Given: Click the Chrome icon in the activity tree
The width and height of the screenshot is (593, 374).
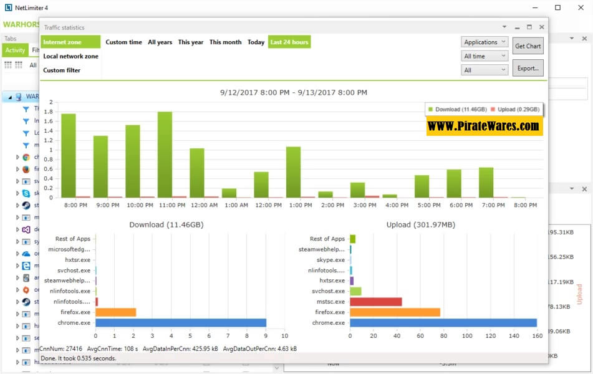Looking at the screenshot, I should coord(26,157).
